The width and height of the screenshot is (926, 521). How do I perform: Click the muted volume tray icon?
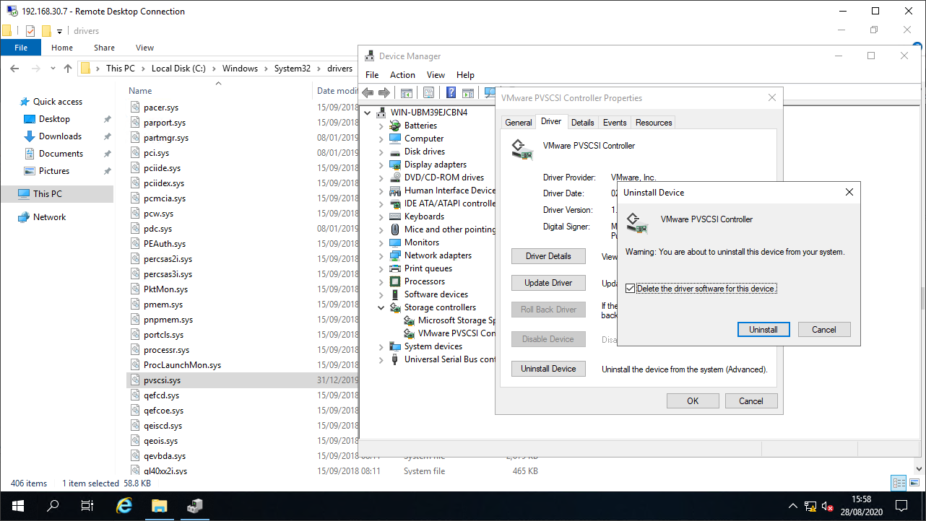[x=828, y=507]
